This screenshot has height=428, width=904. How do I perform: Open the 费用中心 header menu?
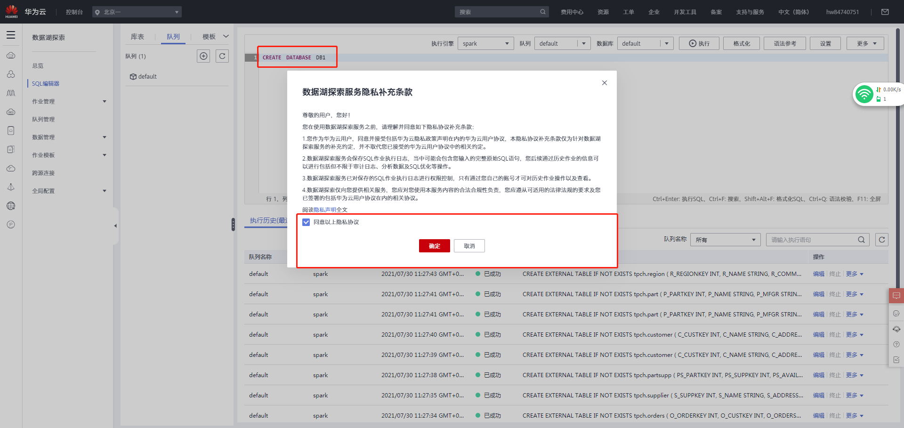pos(572,12)
